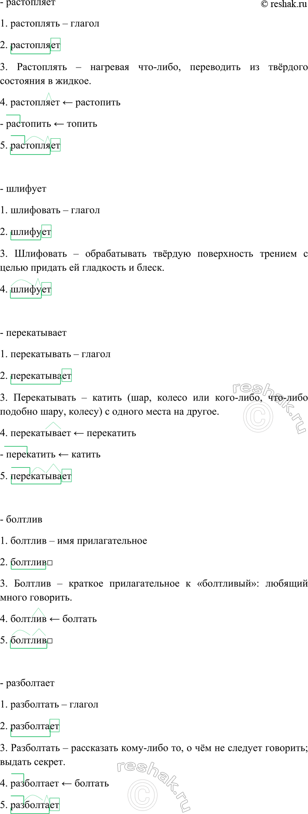Screen dimensions: 308x814
Task: Click the definition starting 'Растоплять – нагревая'
Action: (x=154, y=74)
